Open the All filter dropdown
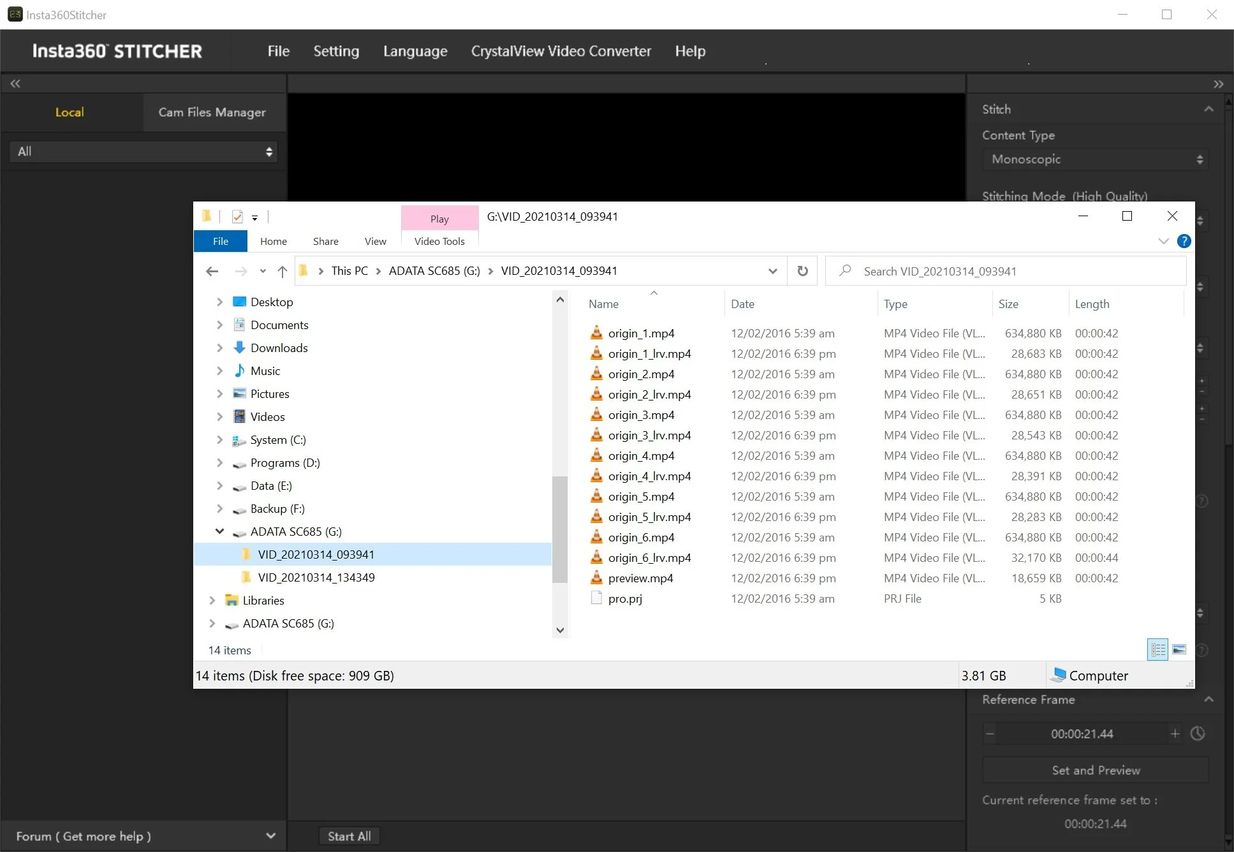The image size is (1234, 852). click(x=143, y=152)
